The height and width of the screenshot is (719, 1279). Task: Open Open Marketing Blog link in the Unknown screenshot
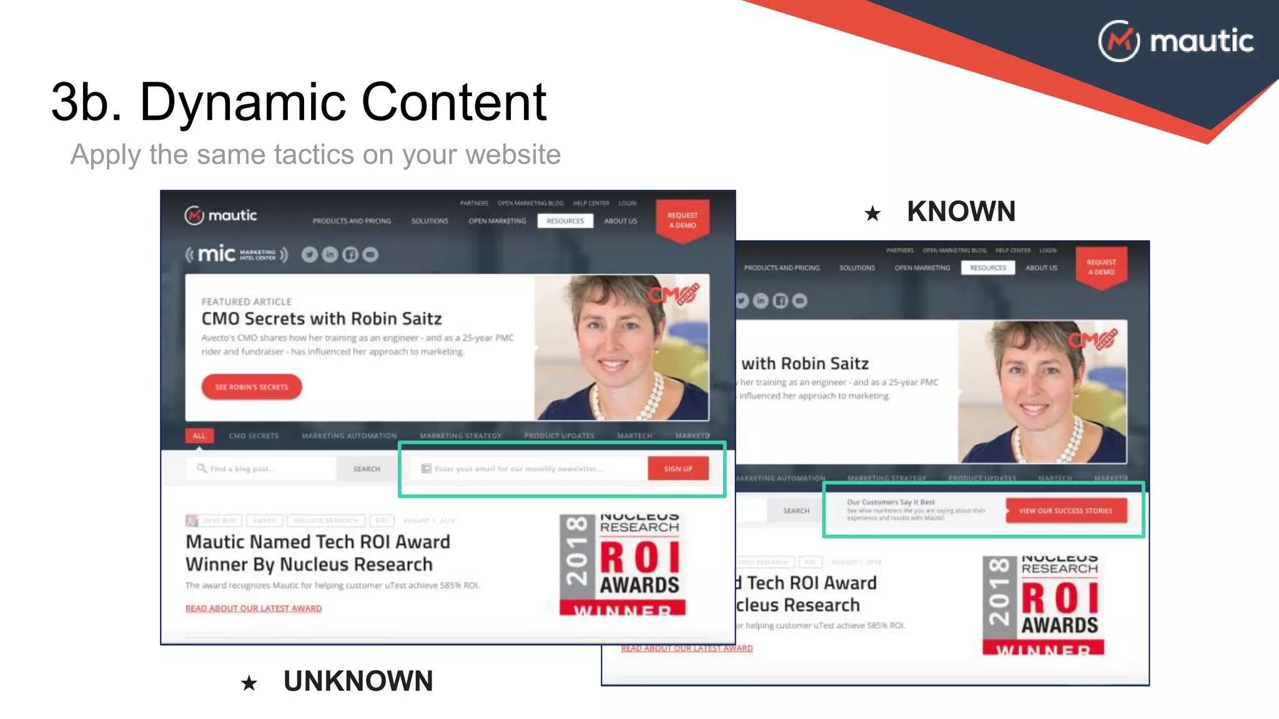[x=530, y=203]
